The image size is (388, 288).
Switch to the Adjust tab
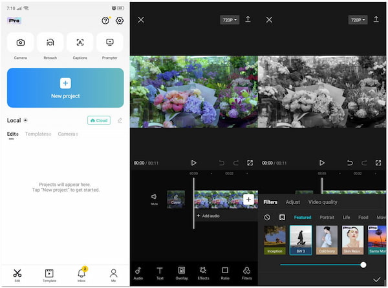(293, 202)
